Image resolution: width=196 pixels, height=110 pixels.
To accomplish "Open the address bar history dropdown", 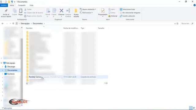I will (x=175, y=24).
